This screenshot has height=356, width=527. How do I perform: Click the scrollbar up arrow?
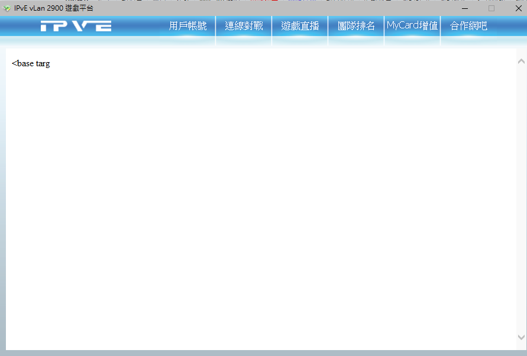tap(521, 61)
